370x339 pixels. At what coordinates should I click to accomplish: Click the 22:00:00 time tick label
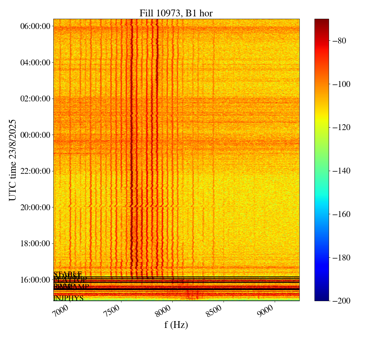click(35, 171)
